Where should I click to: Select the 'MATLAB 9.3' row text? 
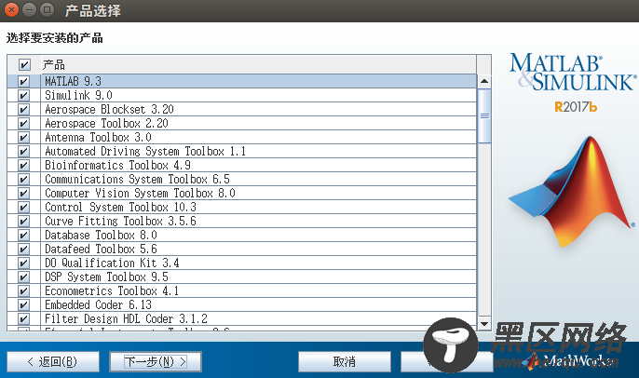[73, 81]
